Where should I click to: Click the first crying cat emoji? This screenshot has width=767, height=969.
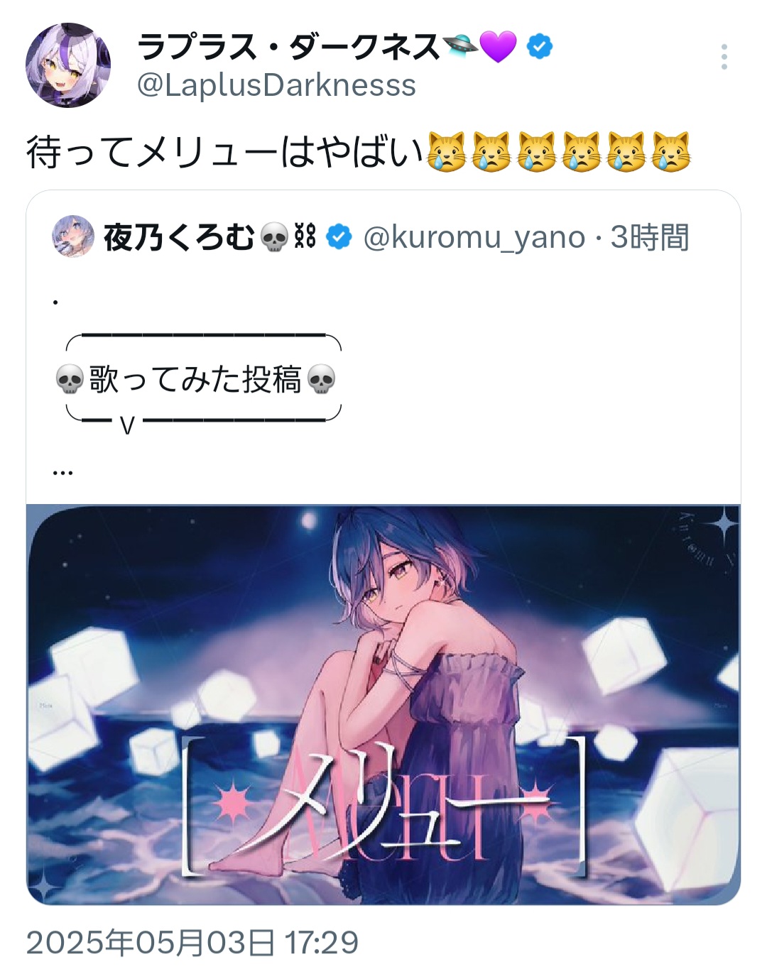[x=446, y=152]
